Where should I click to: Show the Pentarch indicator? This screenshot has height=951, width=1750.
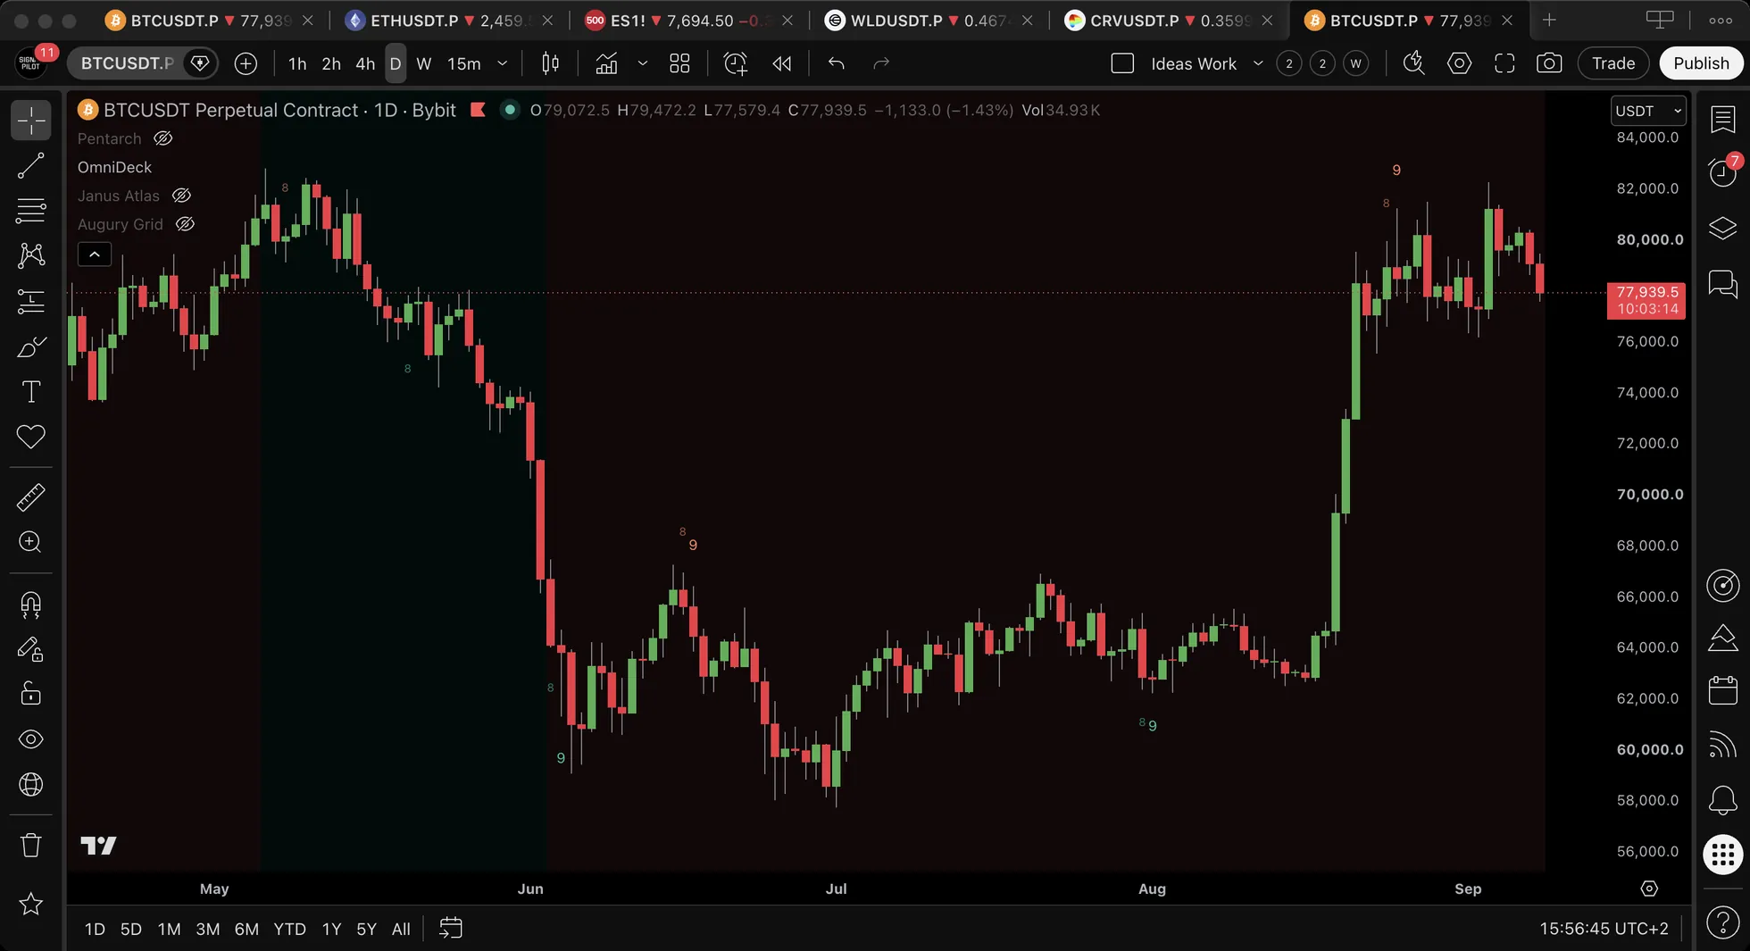[x=162, y=138]
